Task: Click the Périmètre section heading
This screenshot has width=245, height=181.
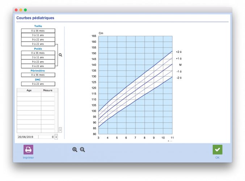Action: tap(38, 71)
